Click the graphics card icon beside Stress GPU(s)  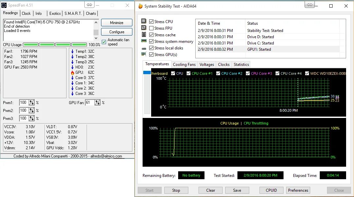pos(144,54)
